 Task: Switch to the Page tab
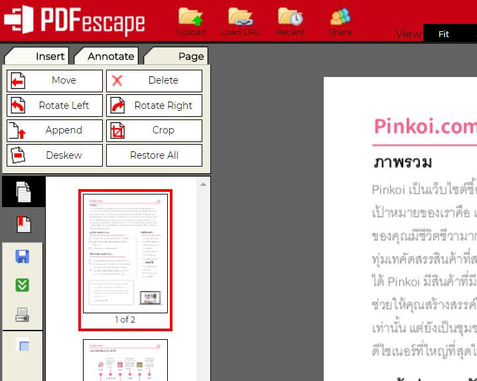point(176,56)
